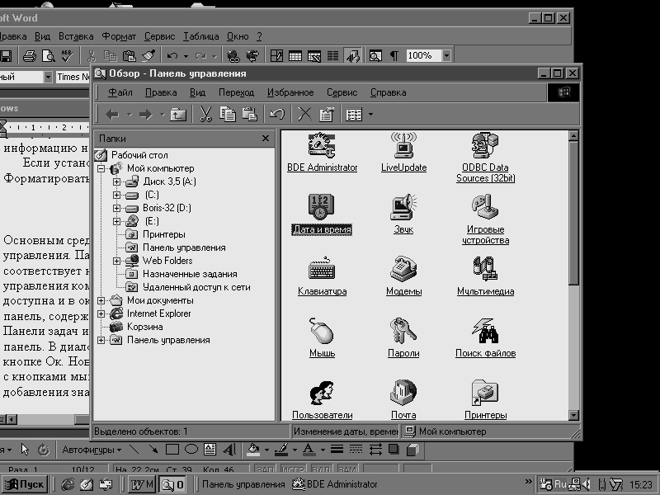
Task: Expand the Web Folders tree node
Action: 116,261
